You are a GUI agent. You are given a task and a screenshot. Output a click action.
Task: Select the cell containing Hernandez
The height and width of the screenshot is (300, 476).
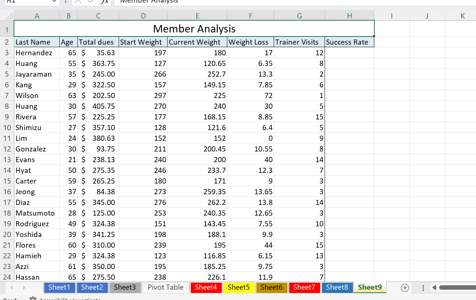37,53
